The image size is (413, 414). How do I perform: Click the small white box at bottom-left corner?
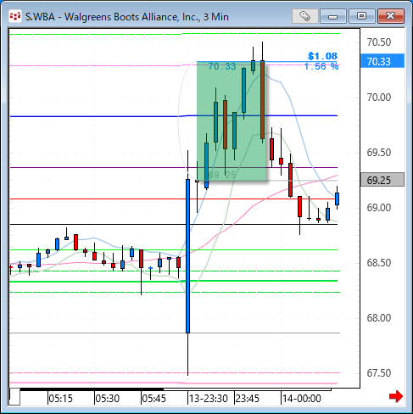(x=14, y=397)
